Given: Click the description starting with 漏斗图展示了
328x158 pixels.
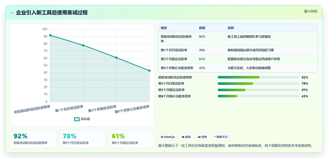Looking at the screenshot, I should click(236, 146).
